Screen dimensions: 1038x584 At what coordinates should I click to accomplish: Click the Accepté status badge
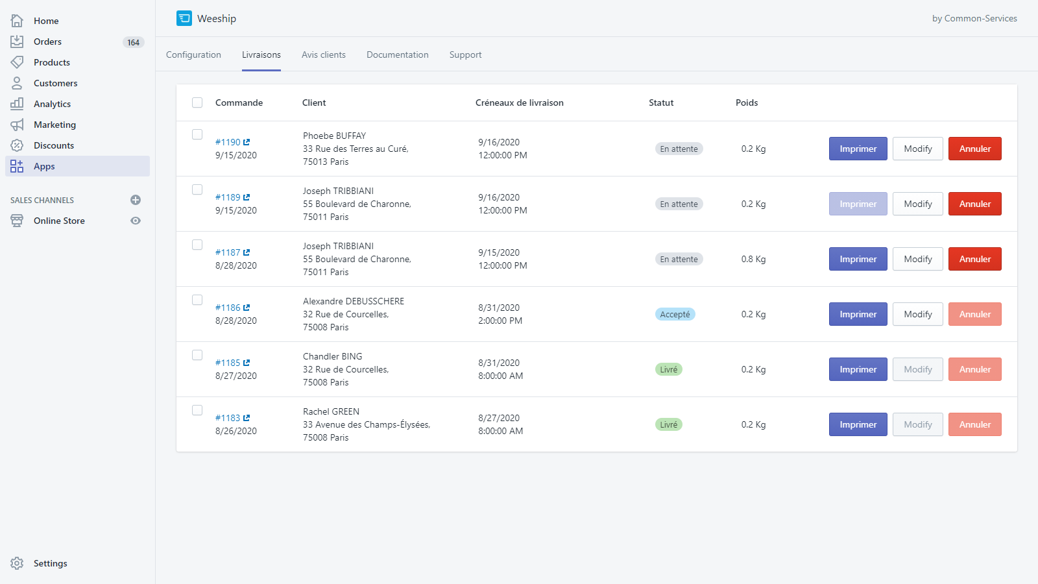pyautogui.click(x=675, y=314)
